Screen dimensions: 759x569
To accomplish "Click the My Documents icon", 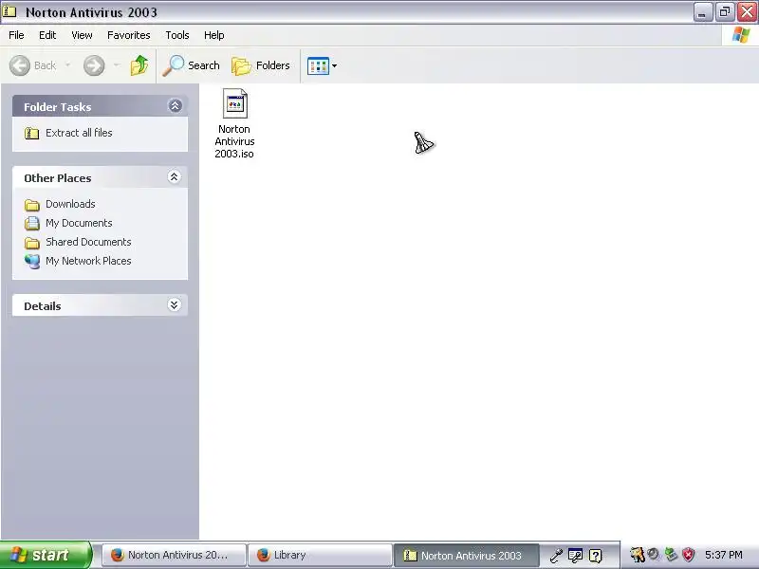I will pyautogui.click(x=32, y=223).
